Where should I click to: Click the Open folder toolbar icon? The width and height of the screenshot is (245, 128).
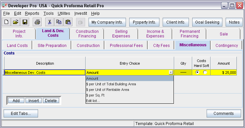16,22
